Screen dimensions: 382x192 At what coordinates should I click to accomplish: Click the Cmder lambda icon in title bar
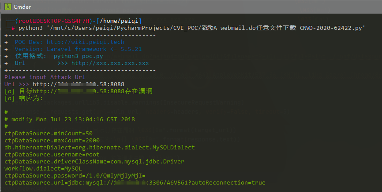coord(7,7)
